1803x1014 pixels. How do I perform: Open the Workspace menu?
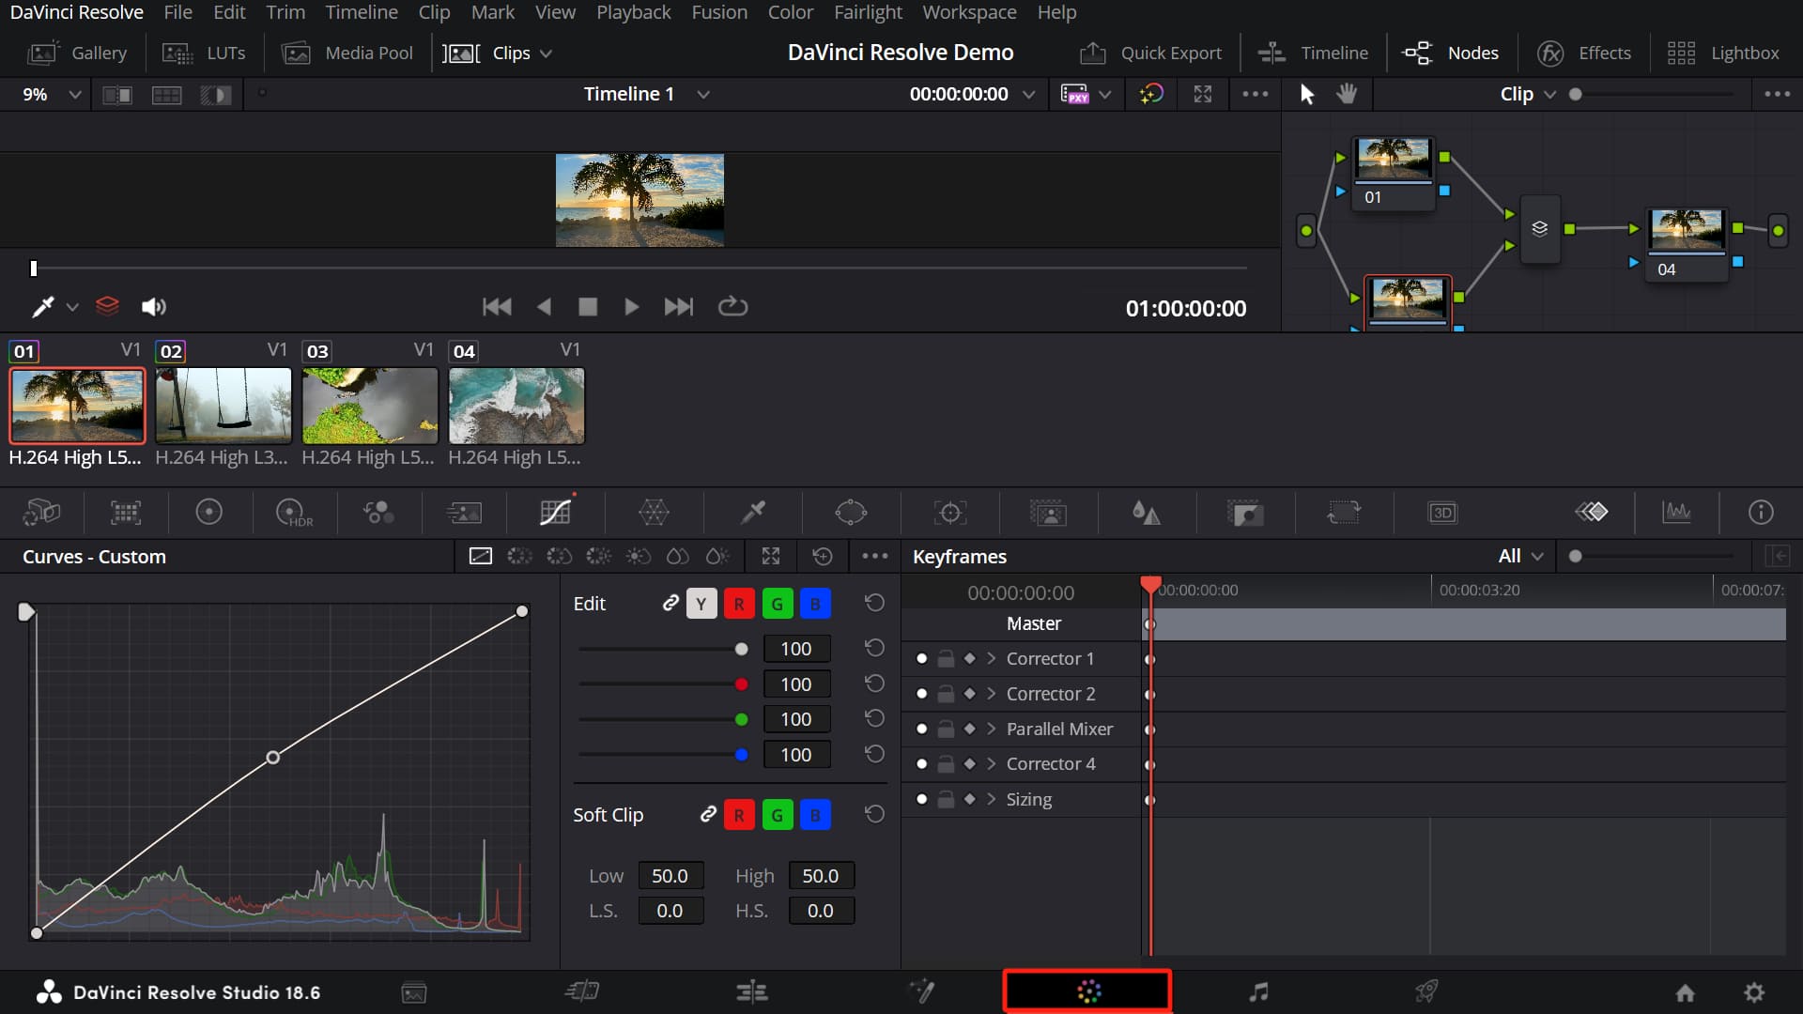coord(969,12)
